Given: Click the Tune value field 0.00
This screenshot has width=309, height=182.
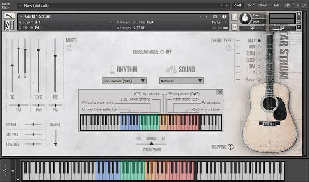Looking at the screenshot, I should click(x=258, y=22).
